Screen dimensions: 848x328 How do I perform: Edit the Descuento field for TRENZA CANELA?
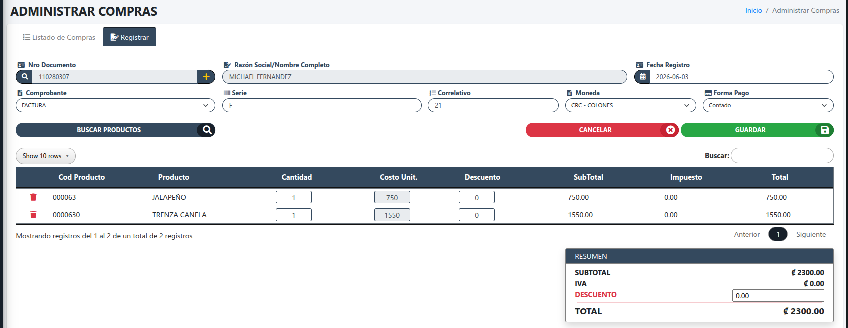pyautogui.click(x=477, y=215)
